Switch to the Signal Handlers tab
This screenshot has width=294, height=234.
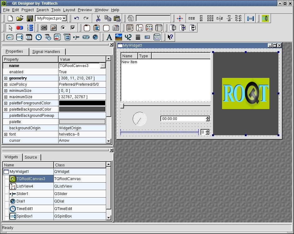click(46, 52)
